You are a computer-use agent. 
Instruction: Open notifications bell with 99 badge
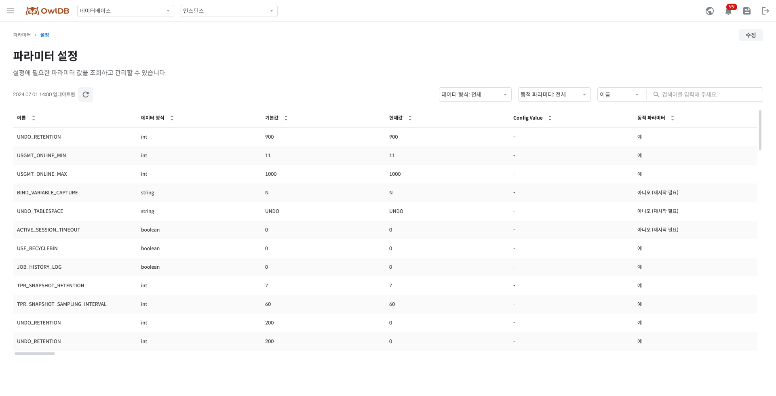click(x=728, y=11)
